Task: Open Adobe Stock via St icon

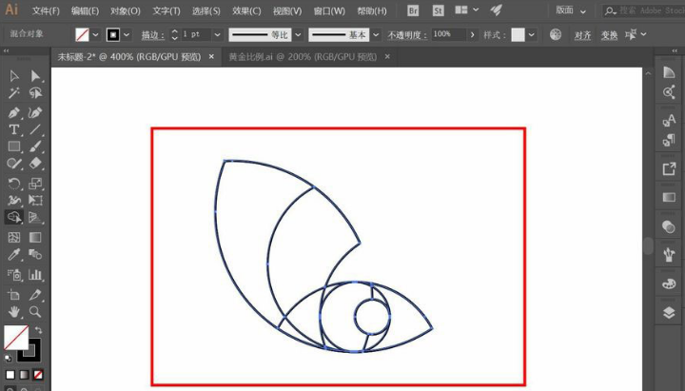Action: pyautogui.click(x=438, y=10)
